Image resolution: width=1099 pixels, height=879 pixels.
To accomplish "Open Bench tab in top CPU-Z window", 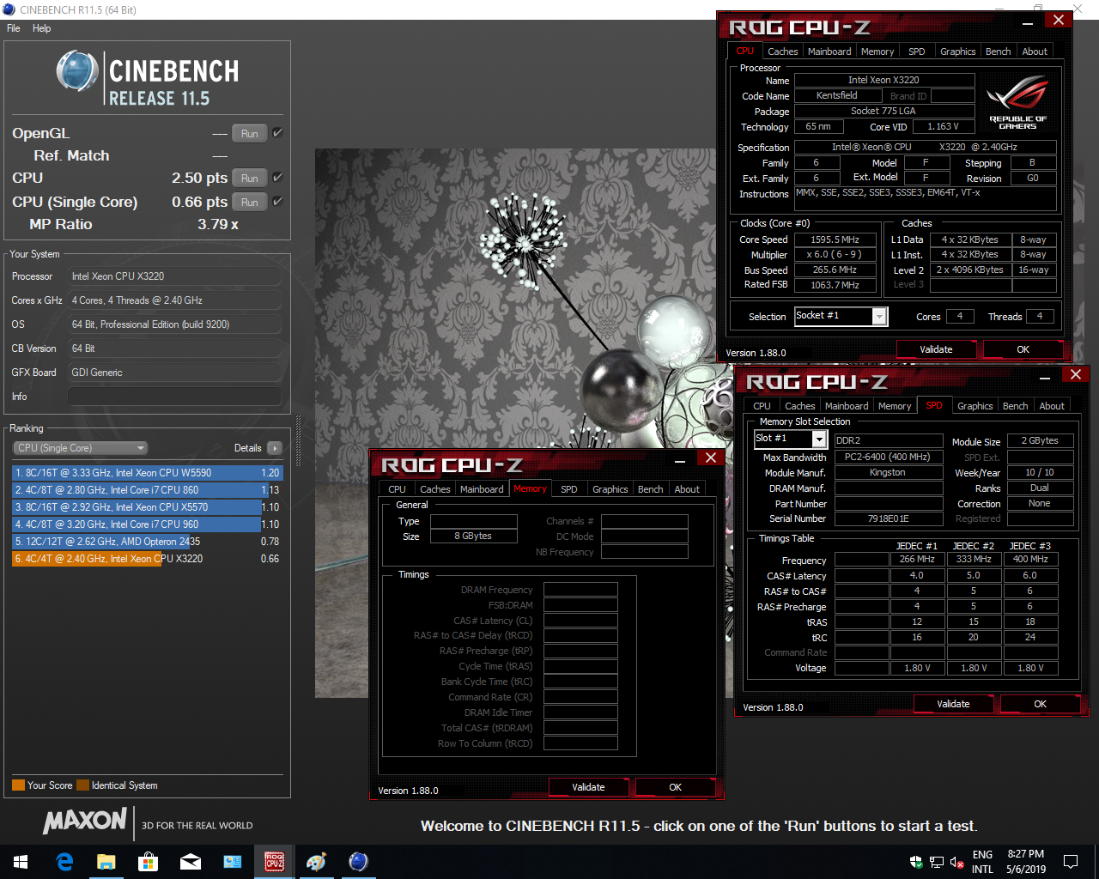I will click(x=998, y=52).
